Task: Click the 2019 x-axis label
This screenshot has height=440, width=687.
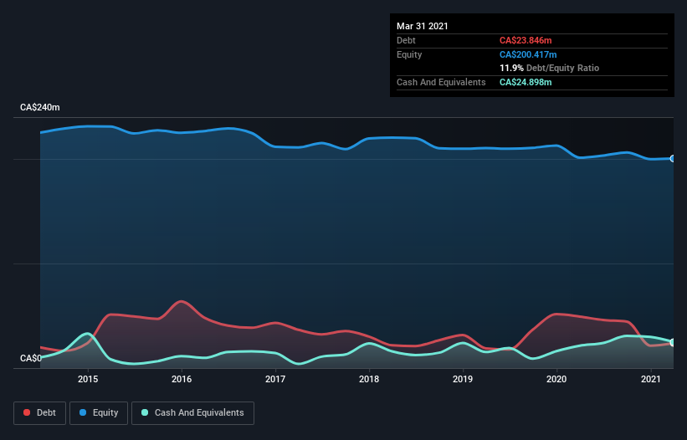Action: click(463, 379)
